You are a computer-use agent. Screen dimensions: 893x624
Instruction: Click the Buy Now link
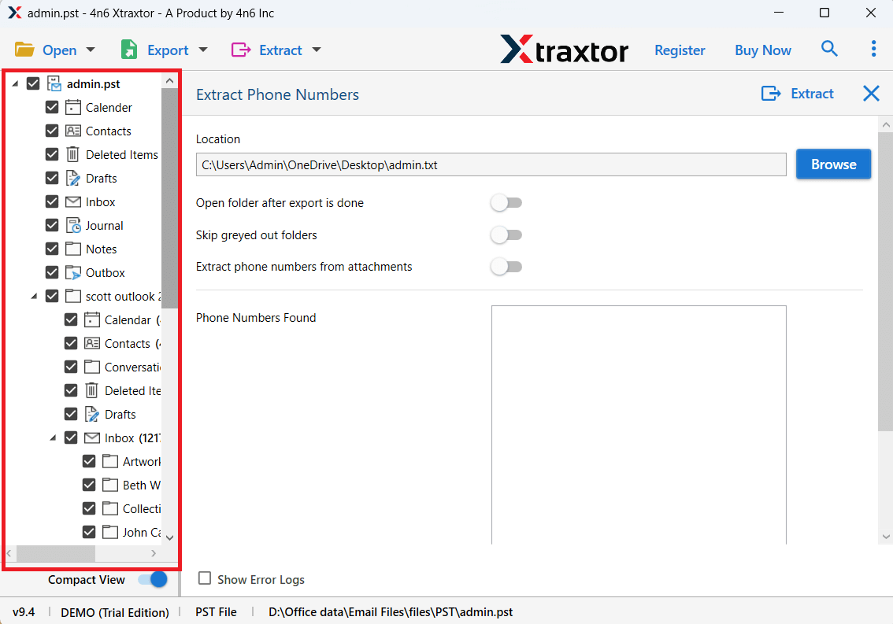tap(762, 50)
